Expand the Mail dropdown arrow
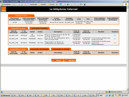The image size is (129, 97). (65, 5)
